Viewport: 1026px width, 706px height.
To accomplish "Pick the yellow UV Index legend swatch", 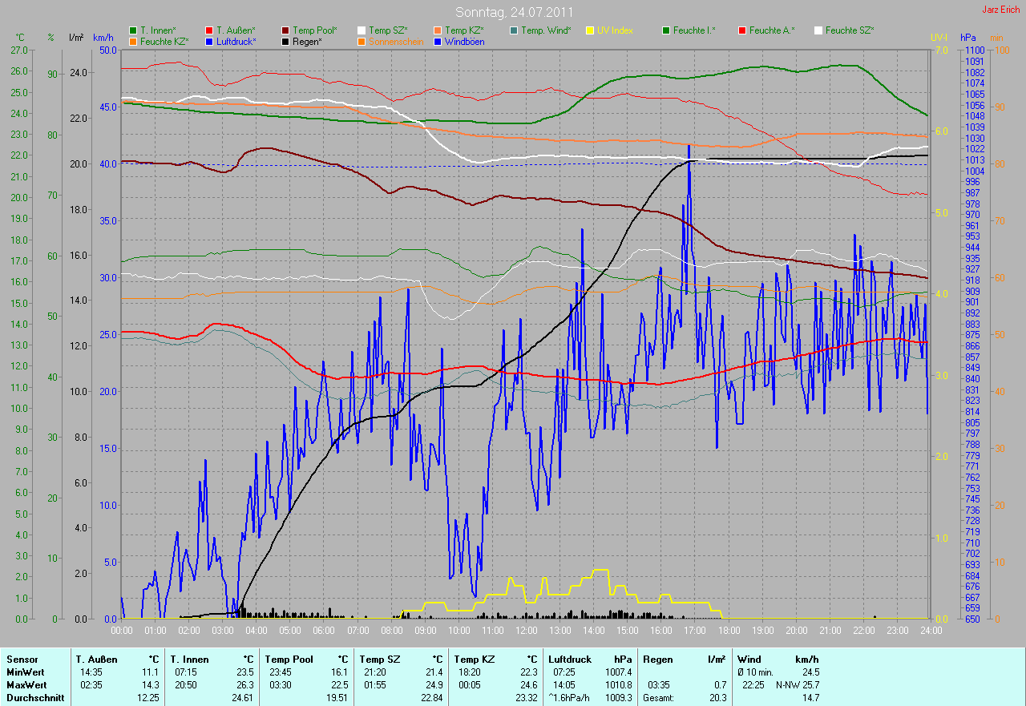I will point(591,30).
